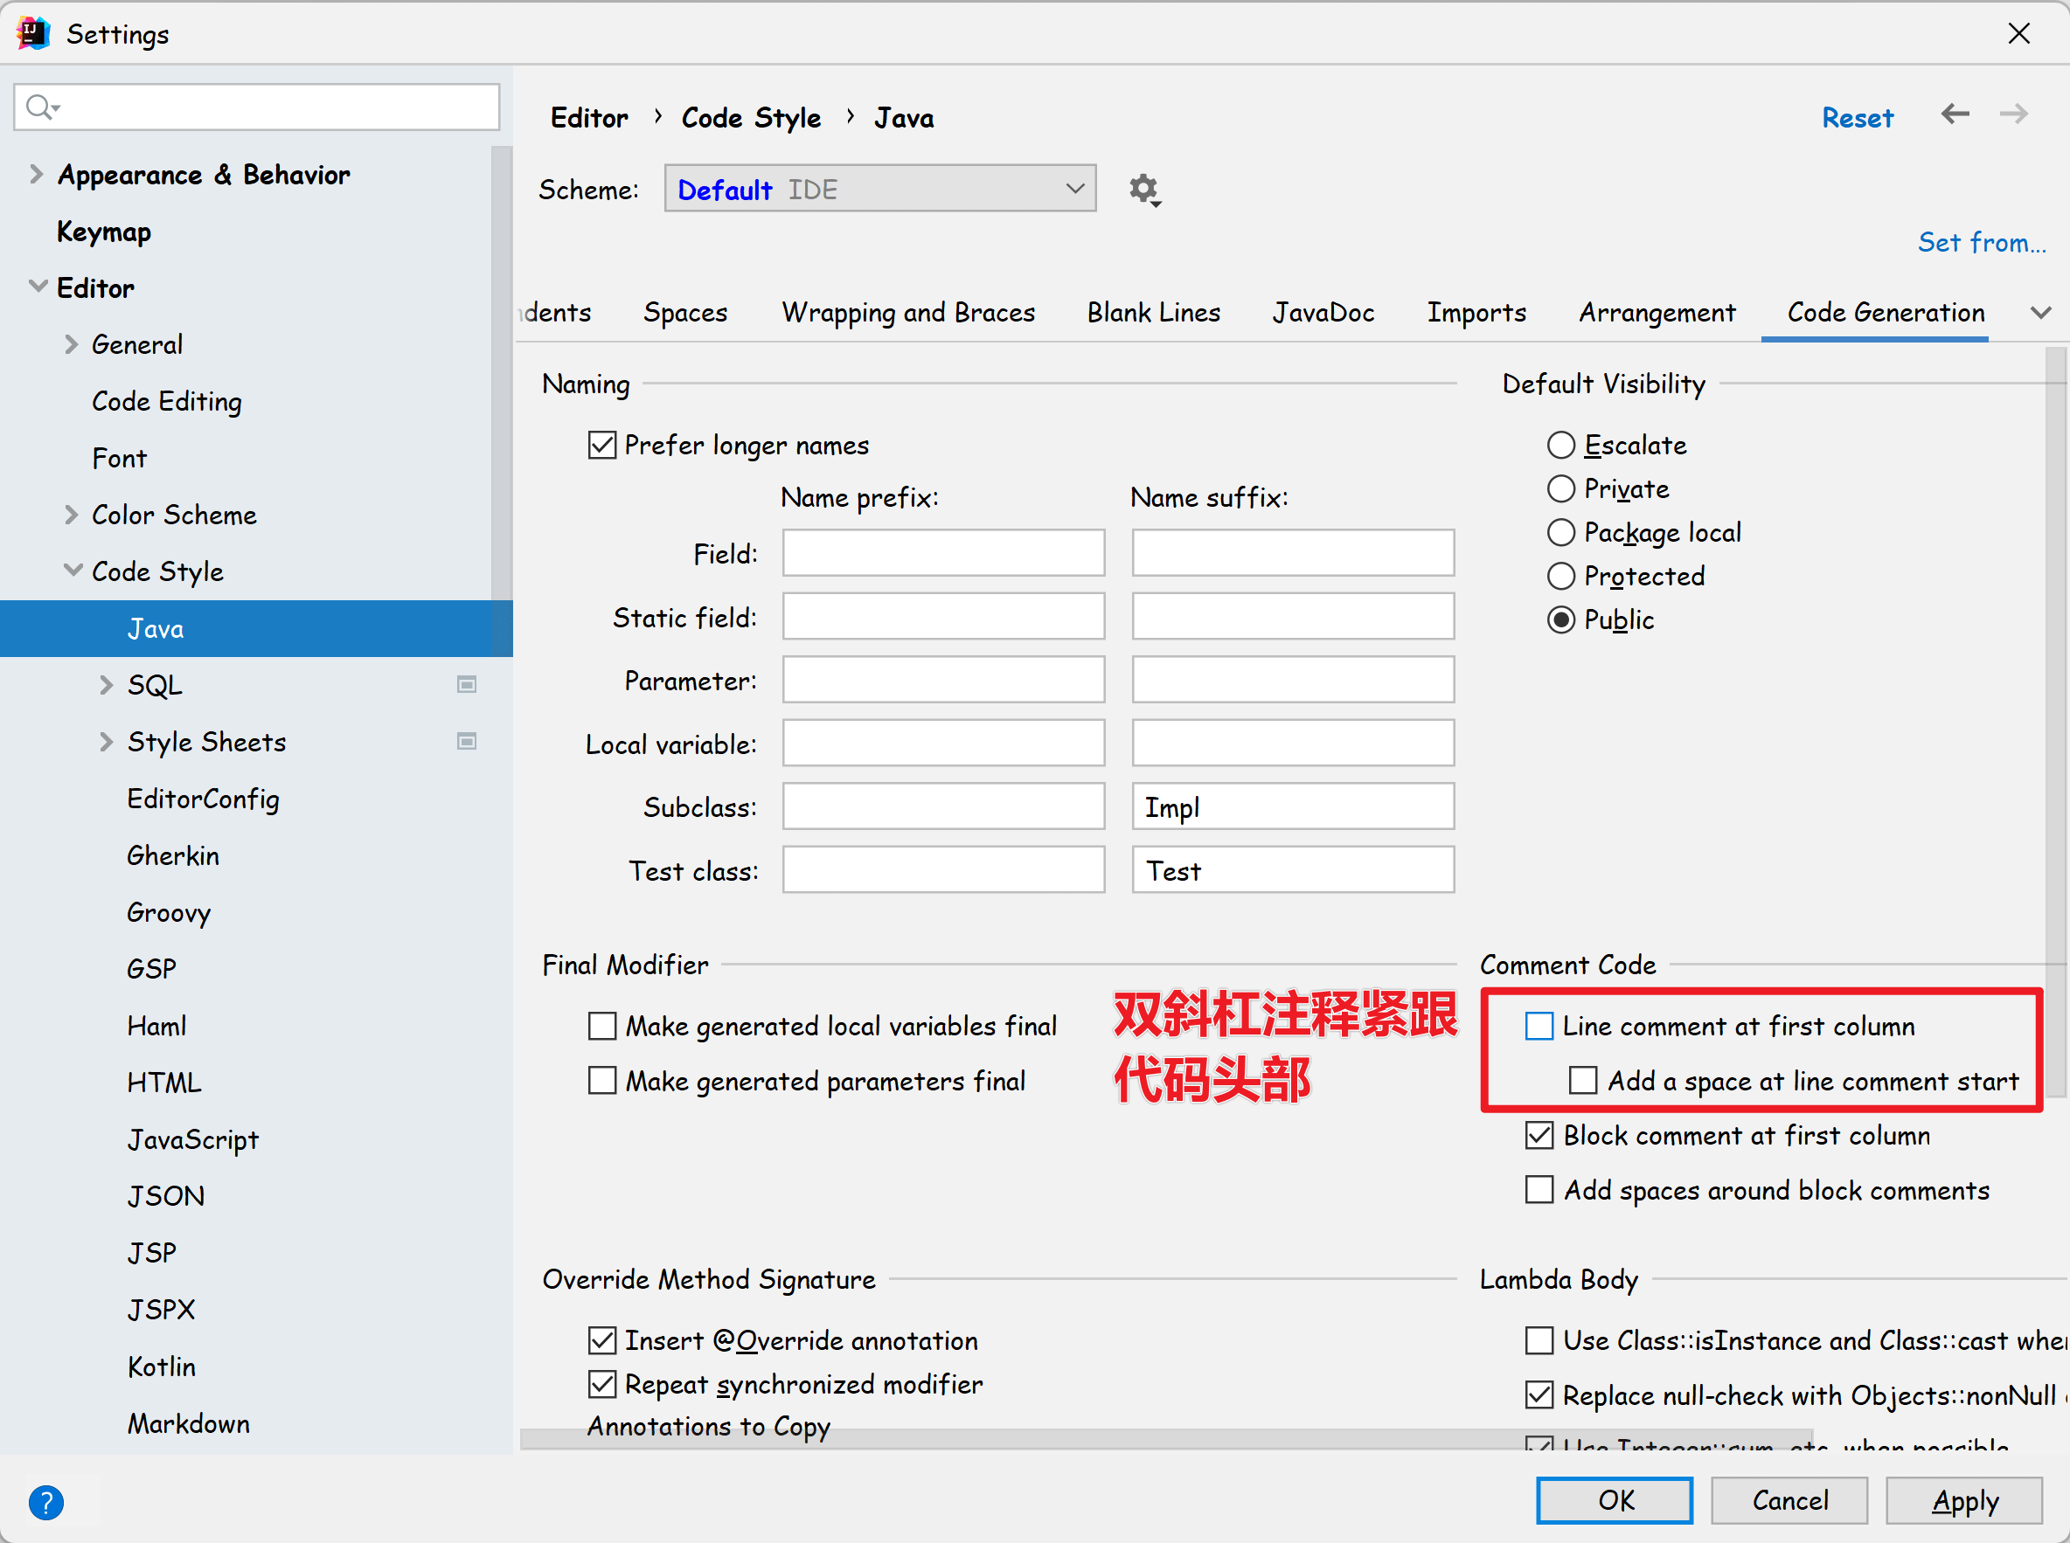This screenshot has width=2070, height=1543.
Task: Click the Field name prefix input
Action: click(943, 554)
